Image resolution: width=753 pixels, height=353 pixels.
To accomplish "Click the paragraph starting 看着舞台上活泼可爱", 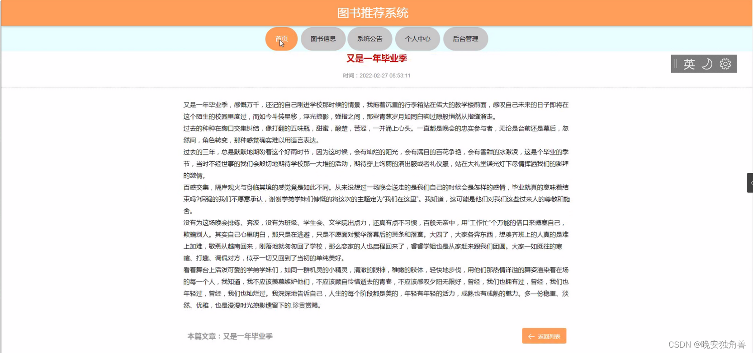I will [x=376, y=288].
